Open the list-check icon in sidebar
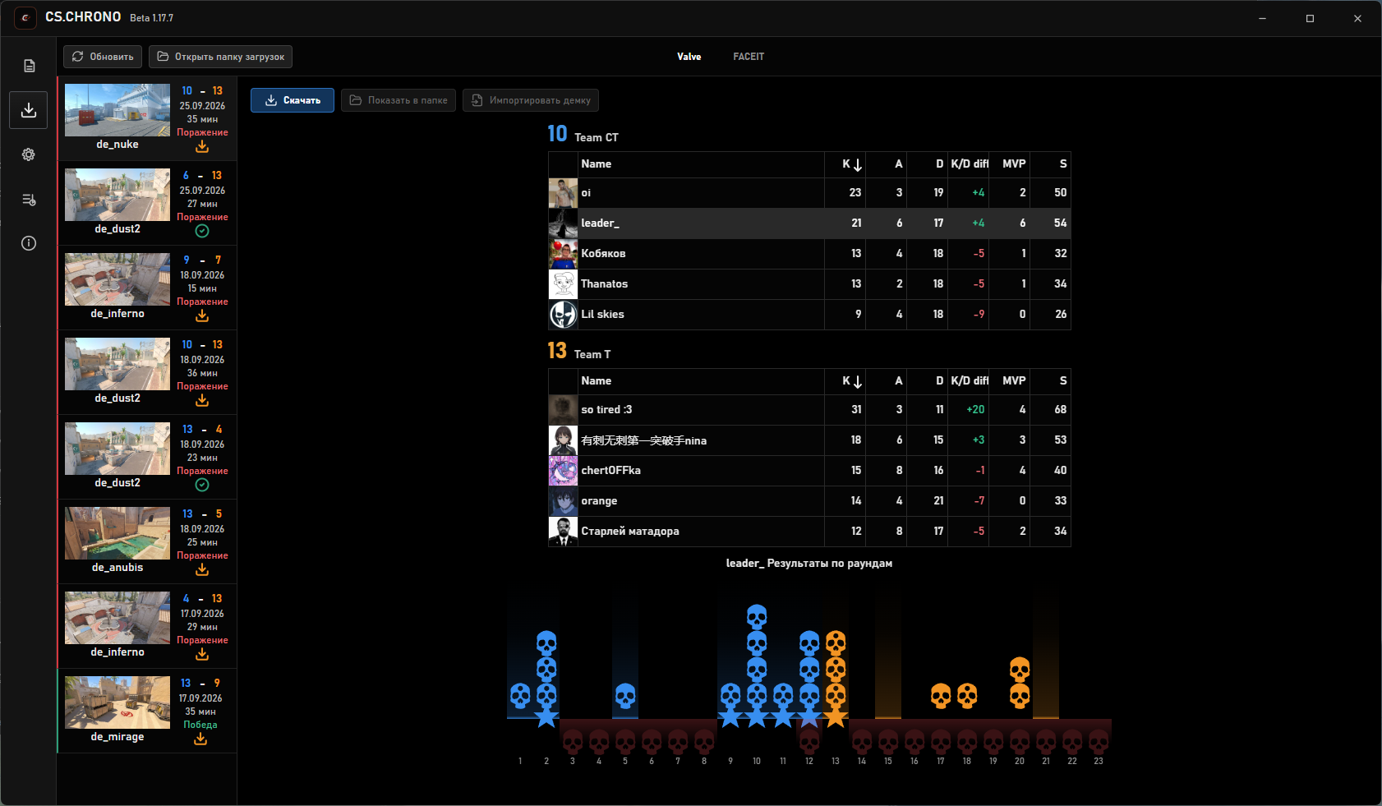 click(x=29, y=199)
